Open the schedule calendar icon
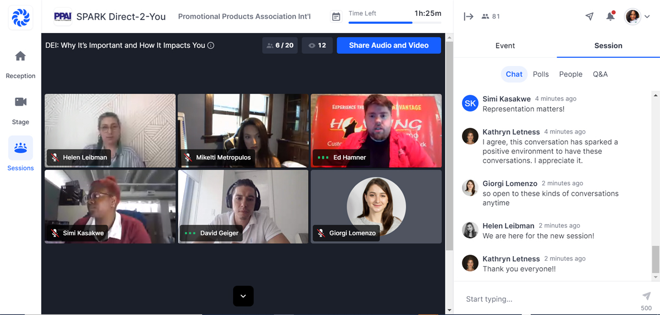The width and height of the screenshot is (660, 315). [x=336, y=16]
